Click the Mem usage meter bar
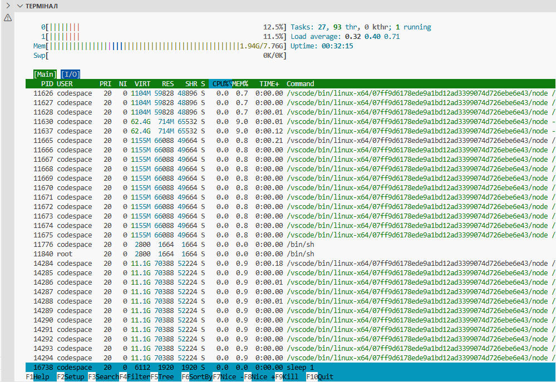The image size is (556, 382). tap(139, 46)
